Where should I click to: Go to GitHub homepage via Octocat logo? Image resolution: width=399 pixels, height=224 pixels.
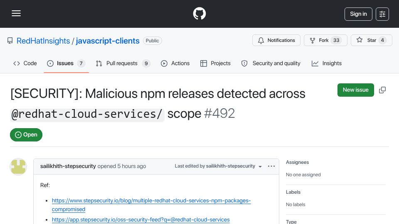(x=199, y=13)
